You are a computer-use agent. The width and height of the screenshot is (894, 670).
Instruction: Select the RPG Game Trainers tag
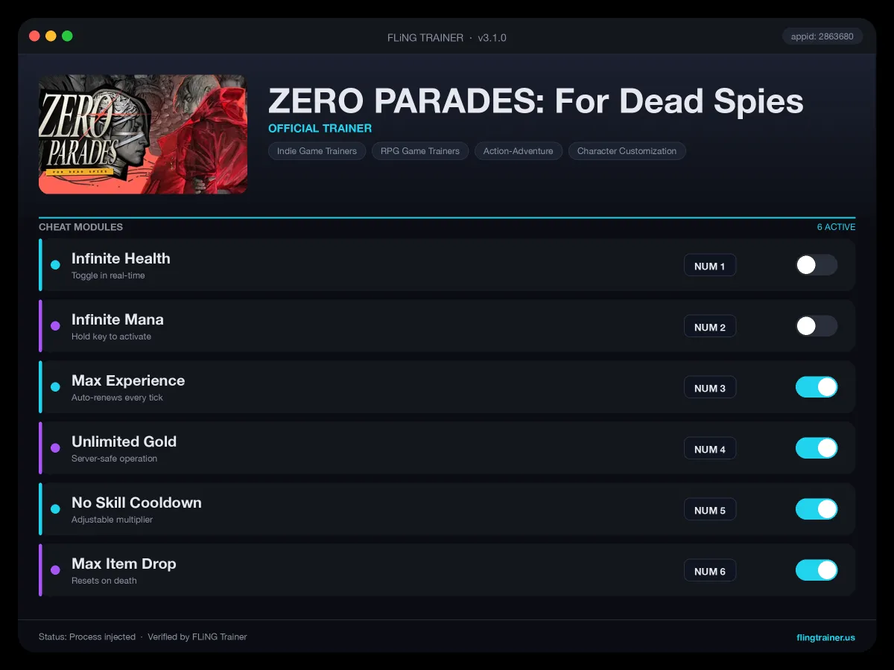(420, 151)
